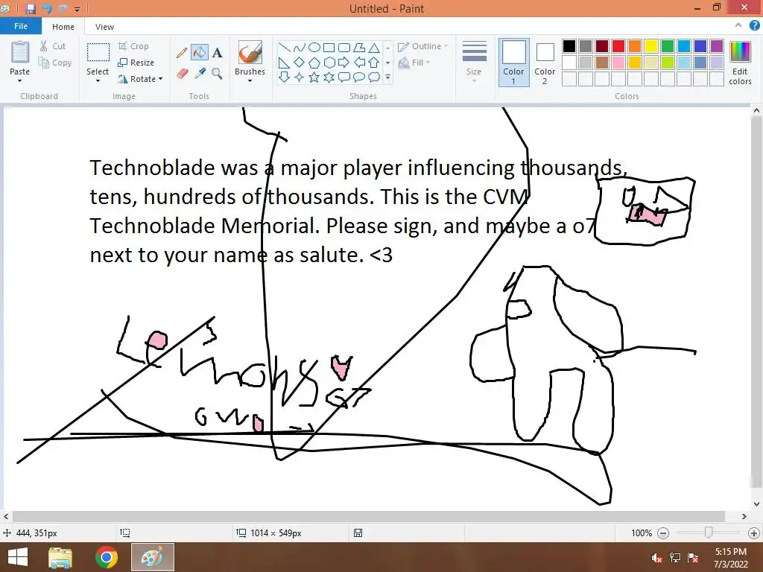This screenshot has height=572, width=763.
Task: Click the vertical scrollbar down arrow
Action: 756,504
